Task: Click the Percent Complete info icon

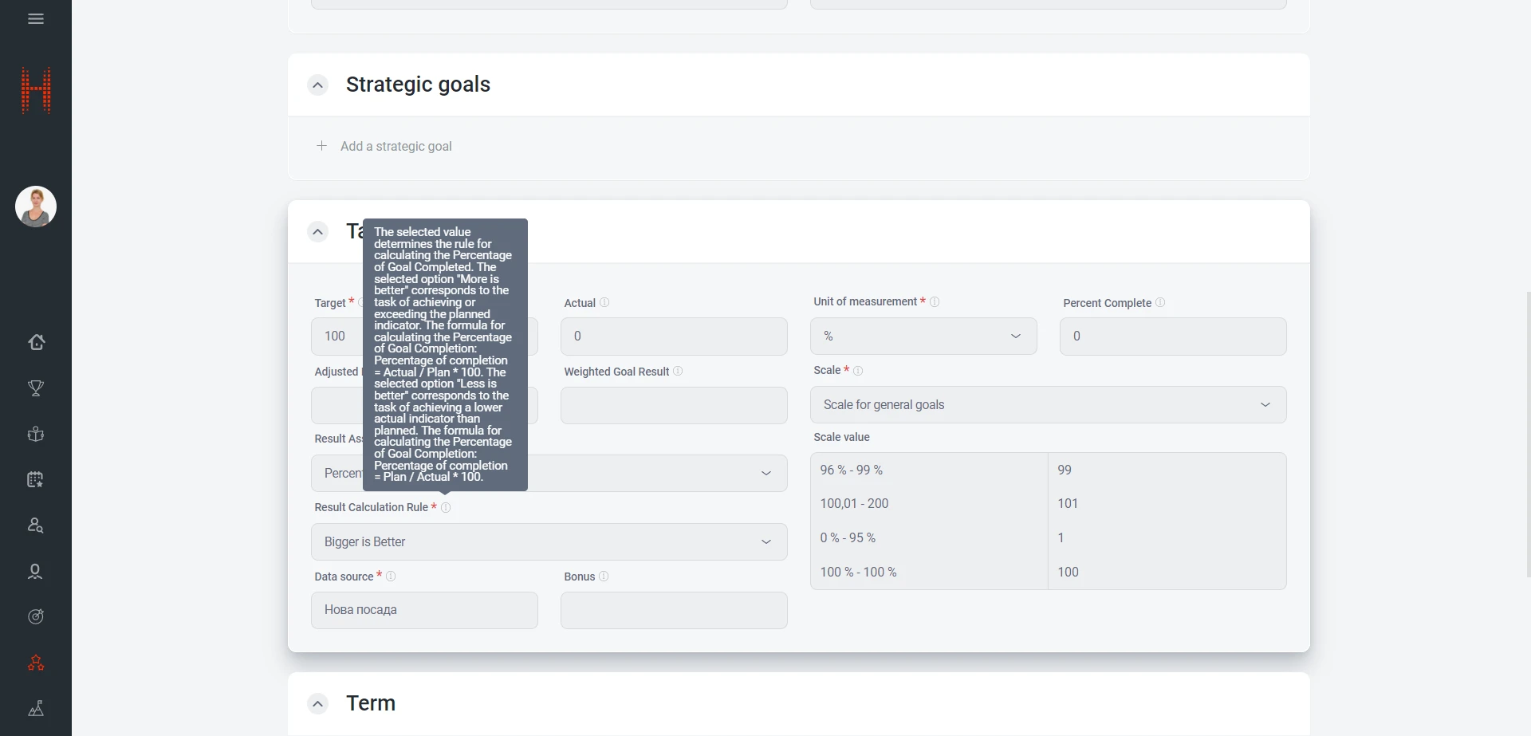Action: pyautogui.click(x=1160, y=303)
